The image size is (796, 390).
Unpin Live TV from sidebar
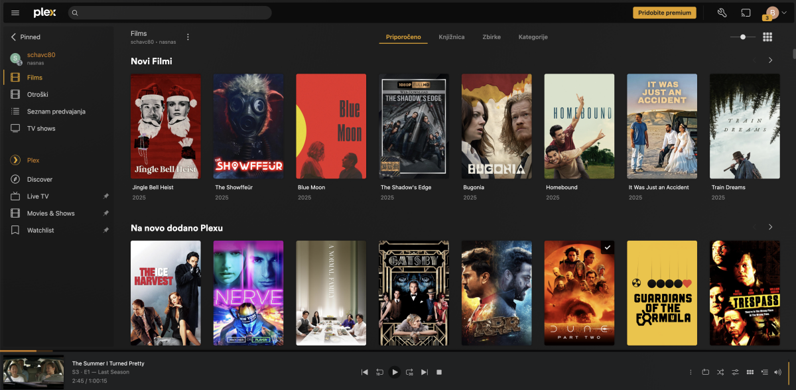(106, 196)
